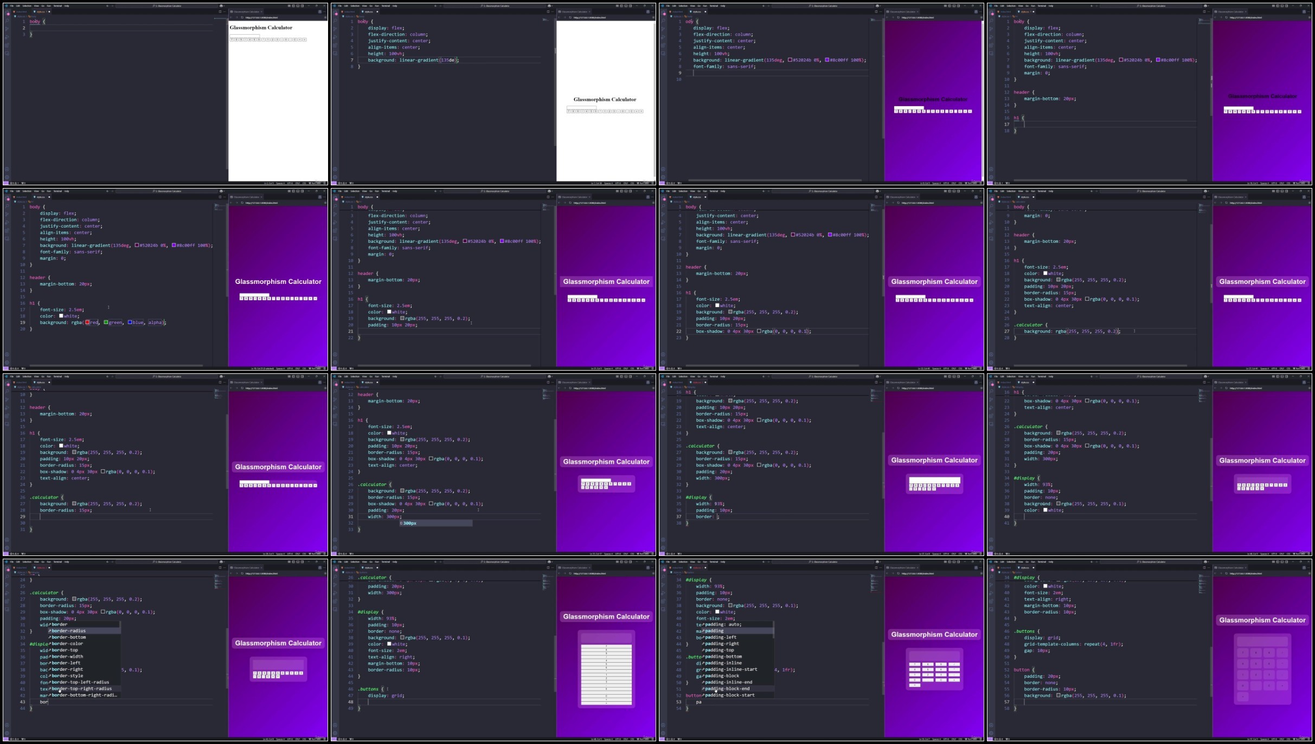Screen dimensions: 1315x744
Task: Open remote indicator in finished translucent calculator frame
Action: [990, 739]
